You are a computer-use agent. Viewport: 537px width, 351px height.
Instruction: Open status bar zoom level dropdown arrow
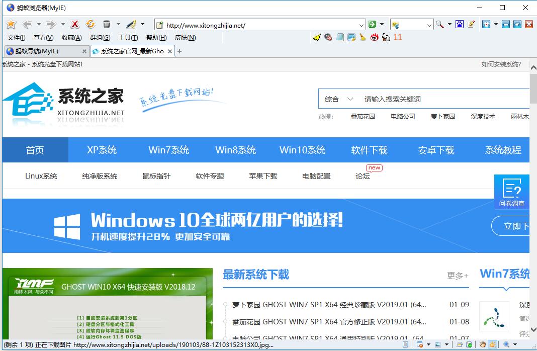[x=515, y=344]
